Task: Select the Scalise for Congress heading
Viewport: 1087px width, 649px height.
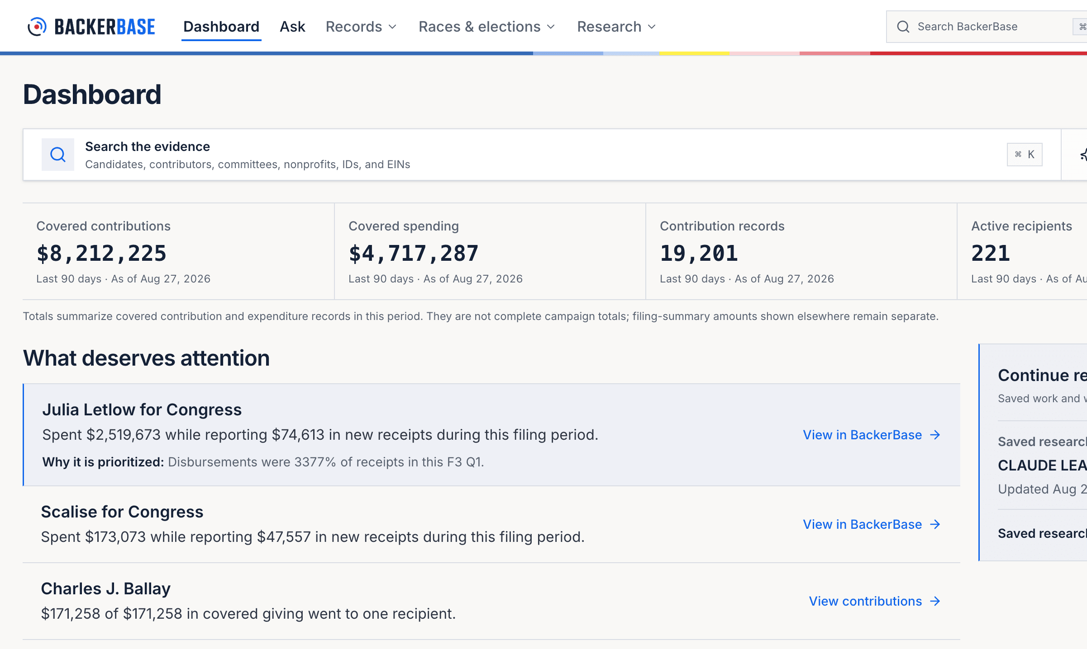Action: [122, 512]
